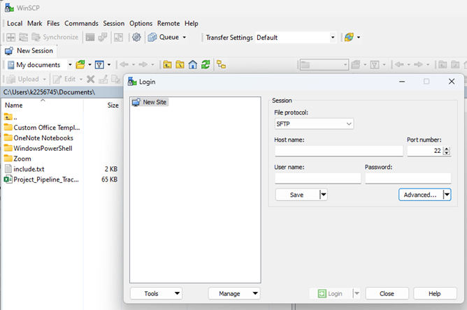
Task: Increase port number with up spinner
Action: [x=447, y=149]
